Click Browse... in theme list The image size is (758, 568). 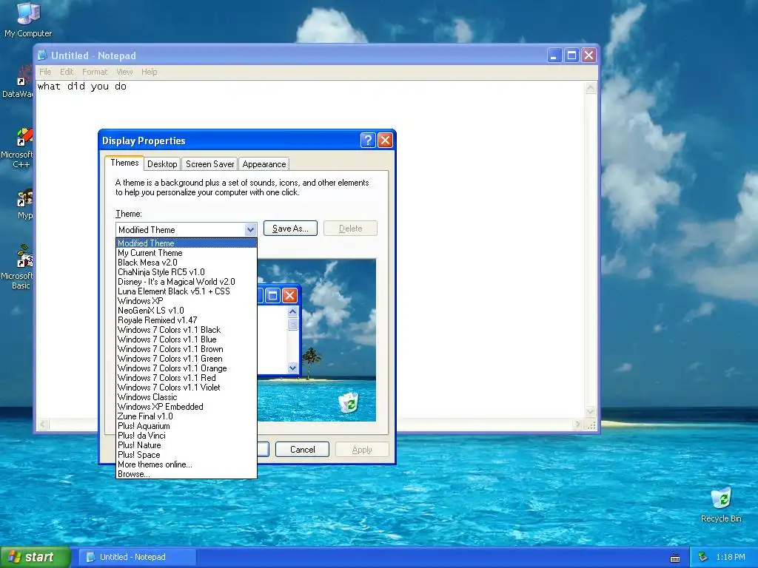point(186,474)
